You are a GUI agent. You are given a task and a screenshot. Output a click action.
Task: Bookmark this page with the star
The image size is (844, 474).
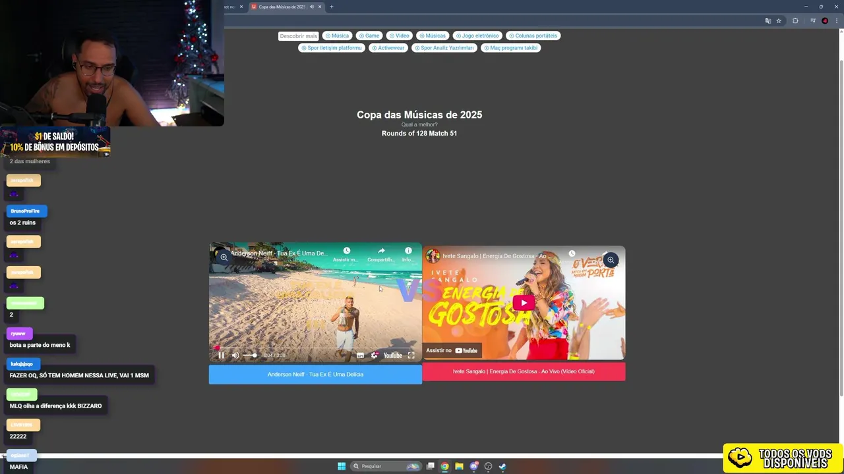pyautogui.click(x=779, y=21)
